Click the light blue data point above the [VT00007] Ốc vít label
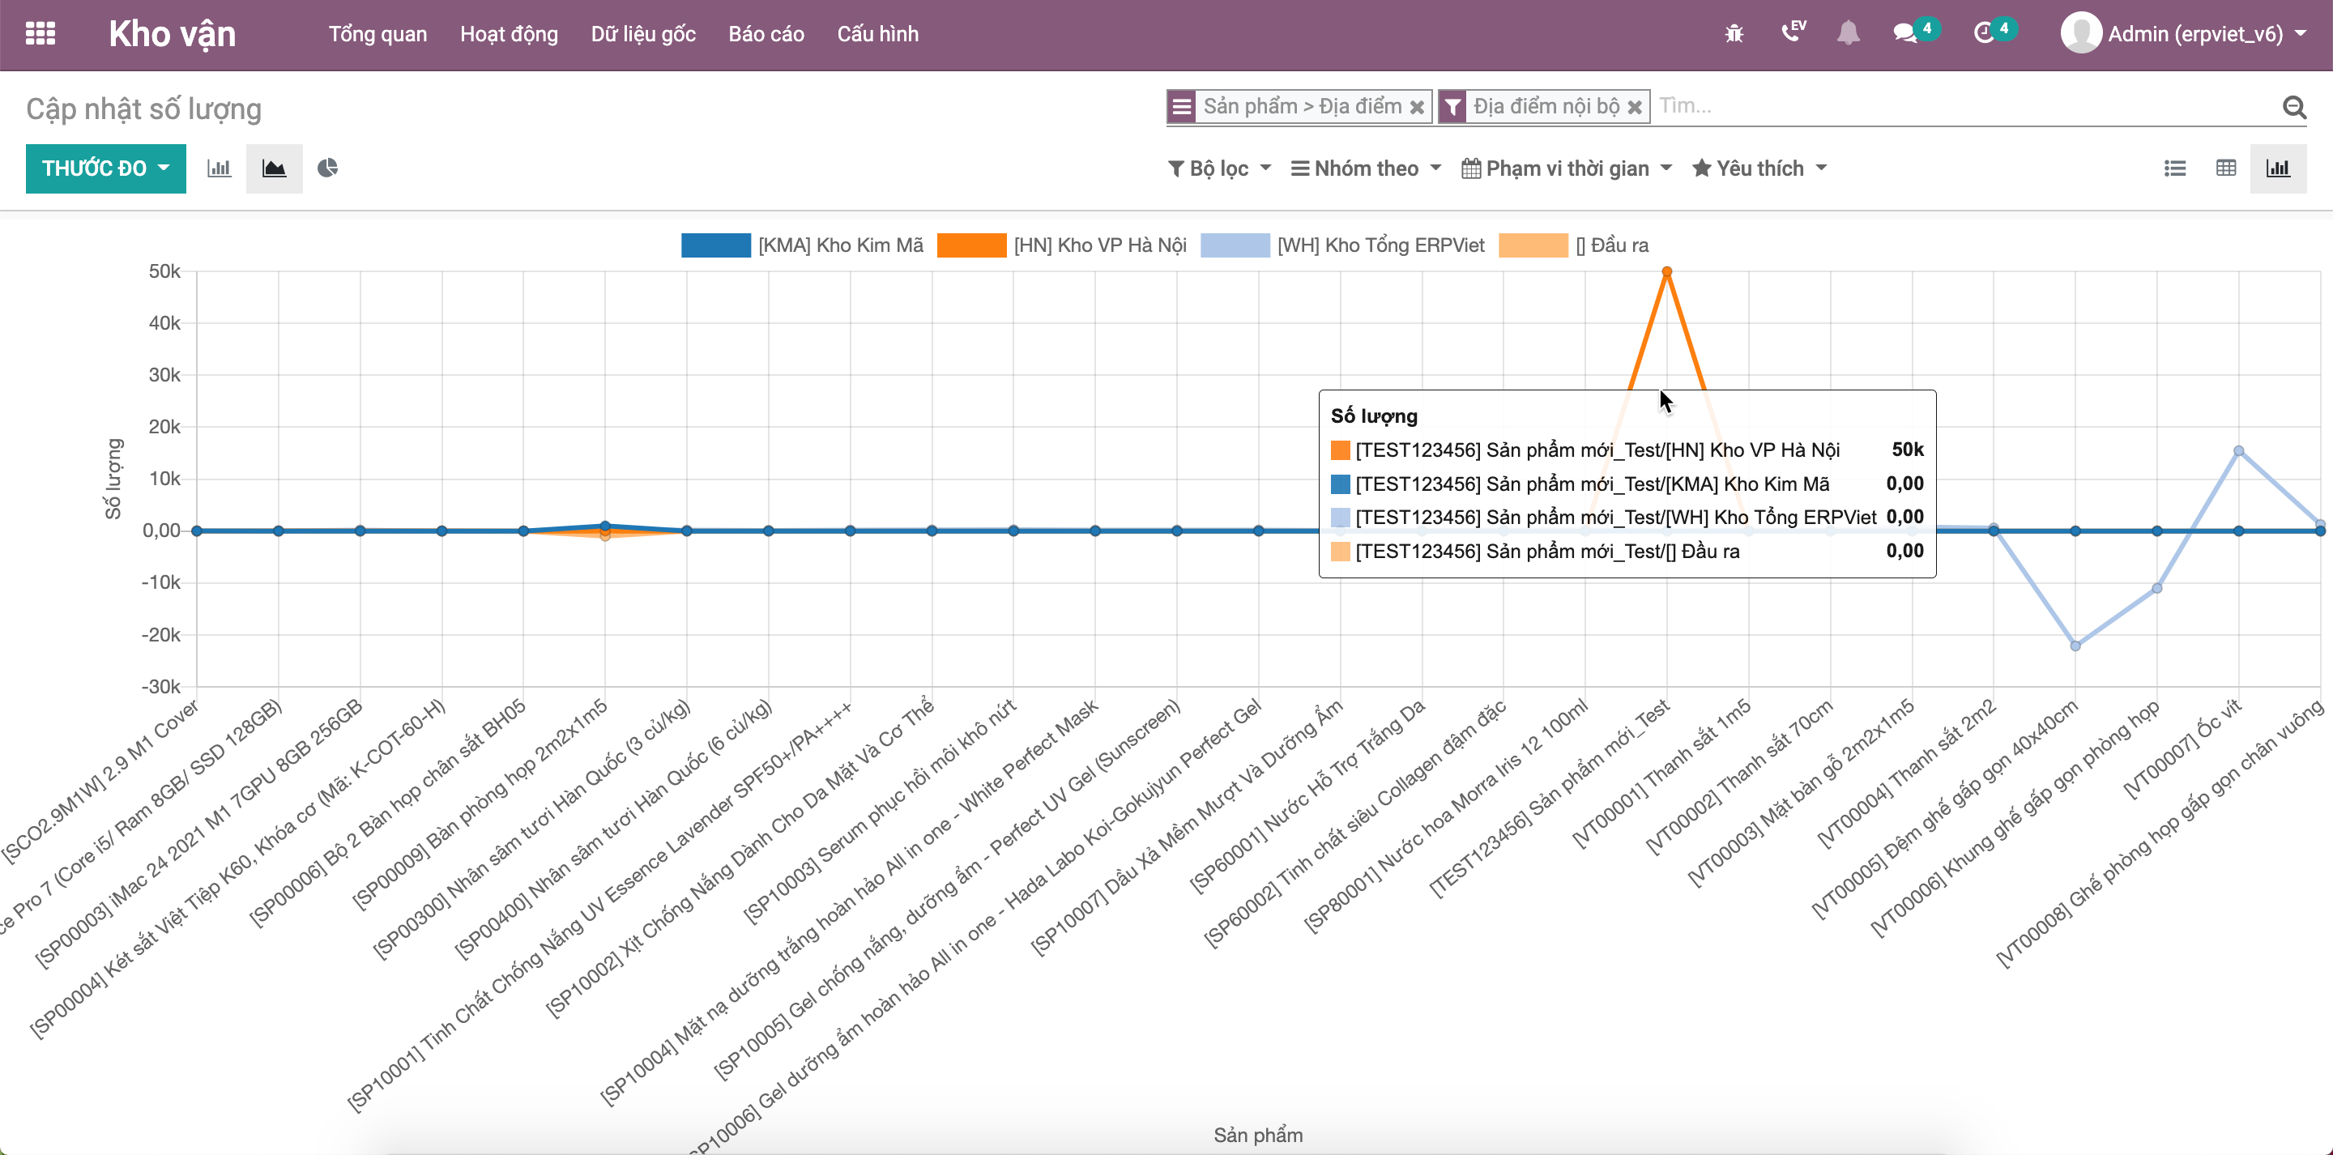Screen dimensions: 2333x1155 [2238, 451]
